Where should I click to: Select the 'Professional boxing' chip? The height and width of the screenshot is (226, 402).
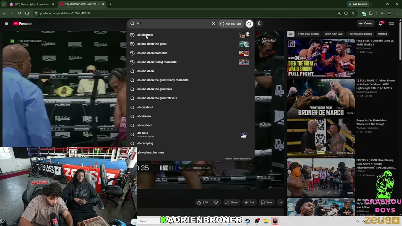[360, 34]
